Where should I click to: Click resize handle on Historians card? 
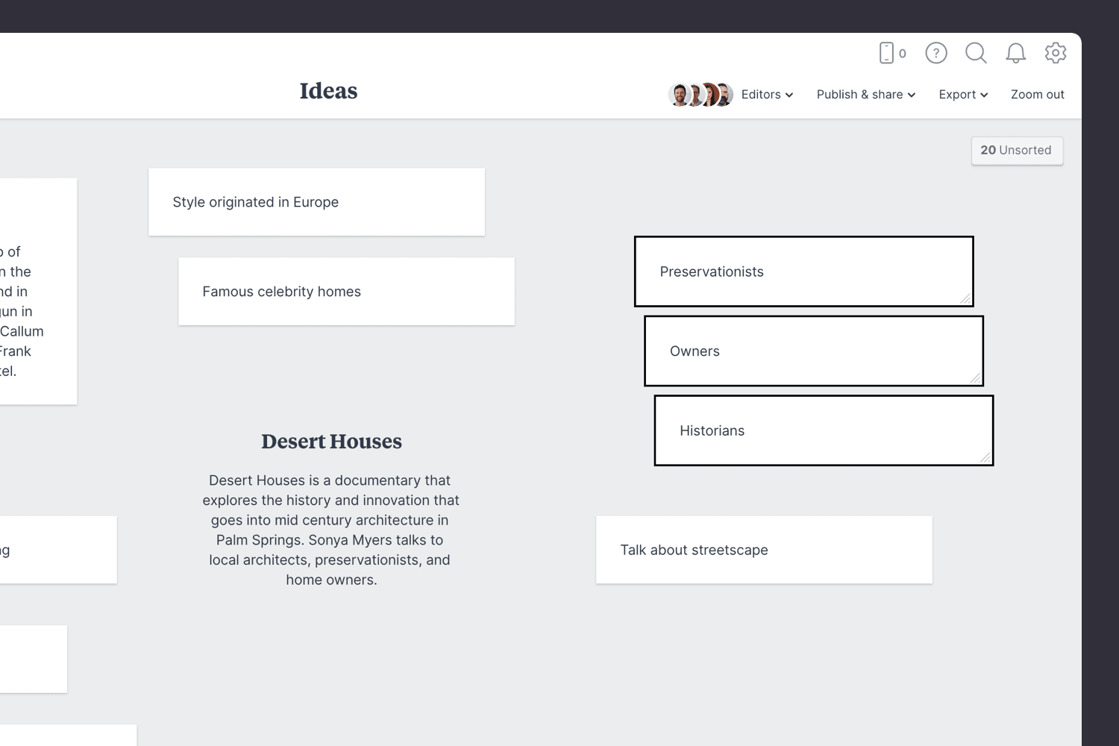985,457
